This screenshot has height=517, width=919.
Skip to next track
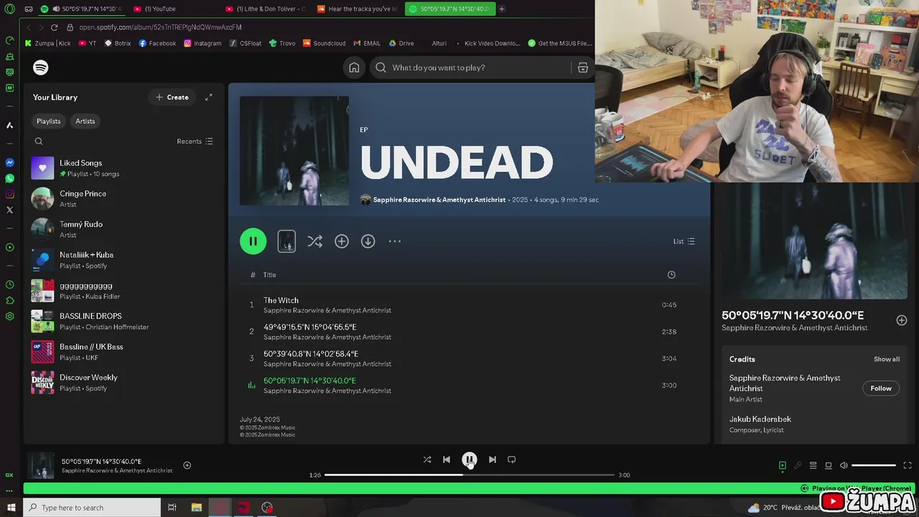click(492, 460)
